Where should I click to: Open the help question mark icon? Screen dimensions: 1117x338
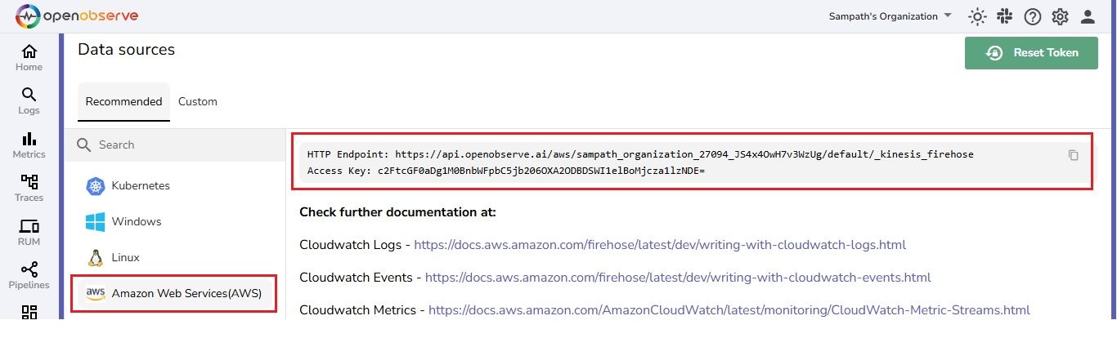1033,16
